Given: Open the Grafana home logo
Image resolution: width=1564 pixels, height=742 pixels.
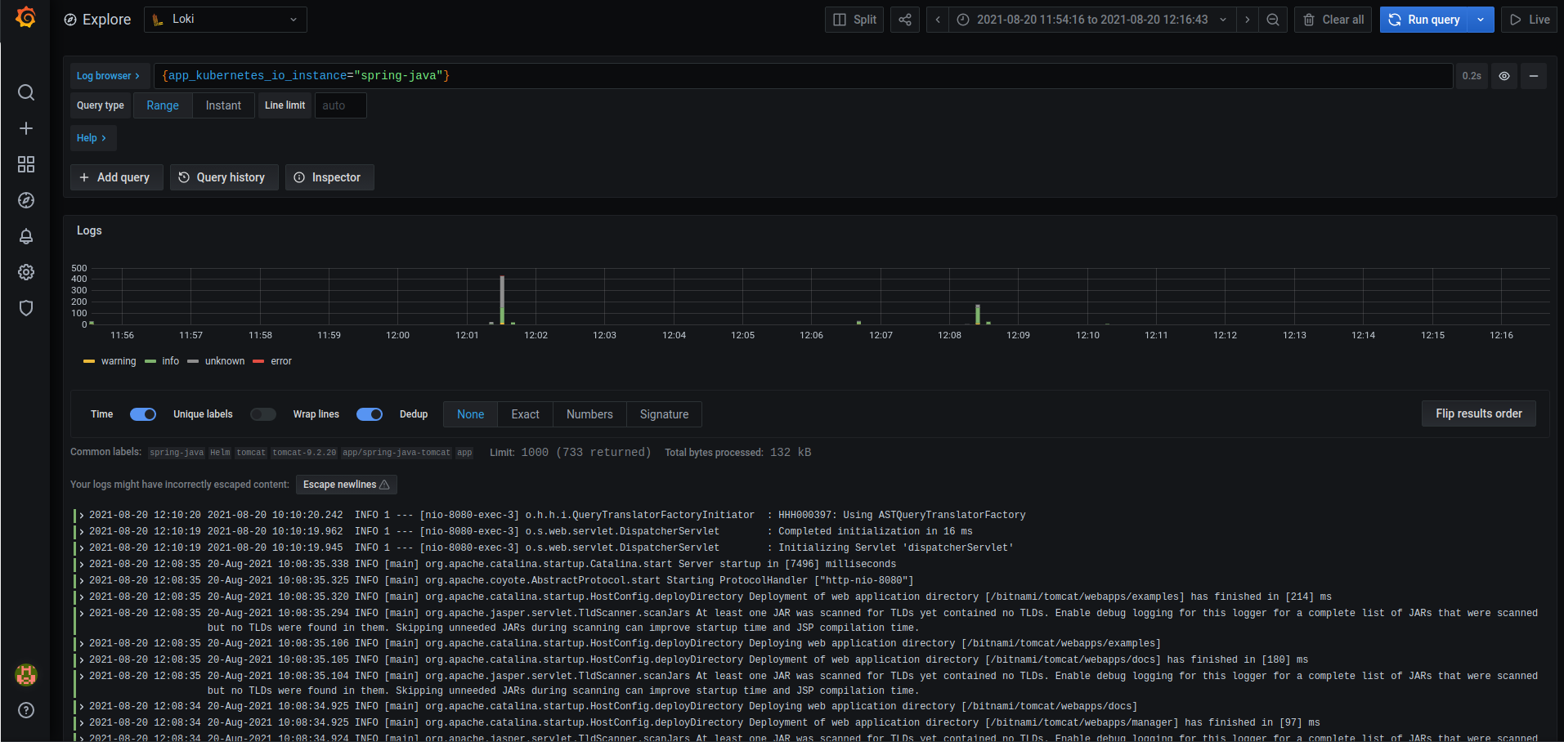Looking at the screenshot, I should point(25,18).
